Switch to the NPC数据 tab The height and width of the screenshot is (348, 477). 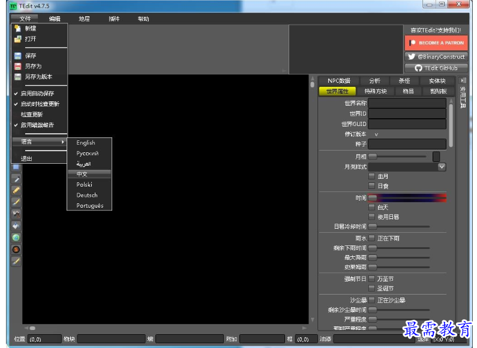pos(338,81)
